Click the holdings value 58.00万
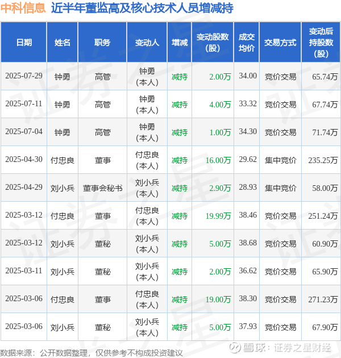Image resolution: width=341 pixels, height=358 pixels. coord(325,188)
